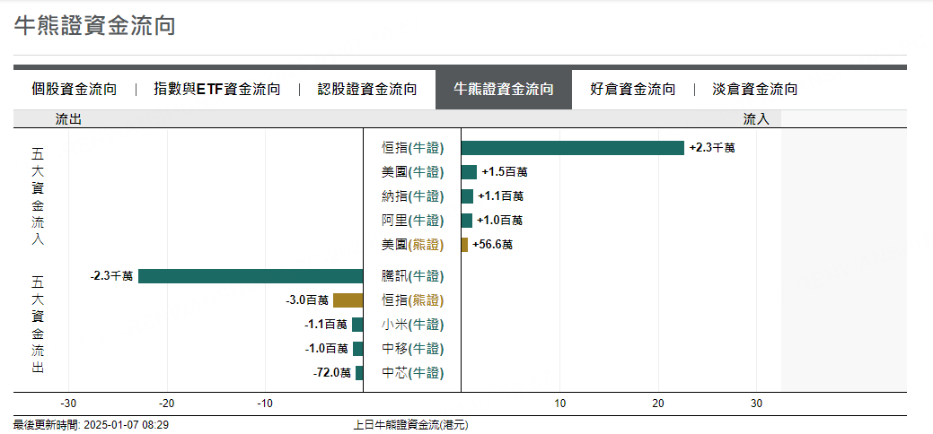Click the 恒指(熊證) outflow label

point(412,300)
